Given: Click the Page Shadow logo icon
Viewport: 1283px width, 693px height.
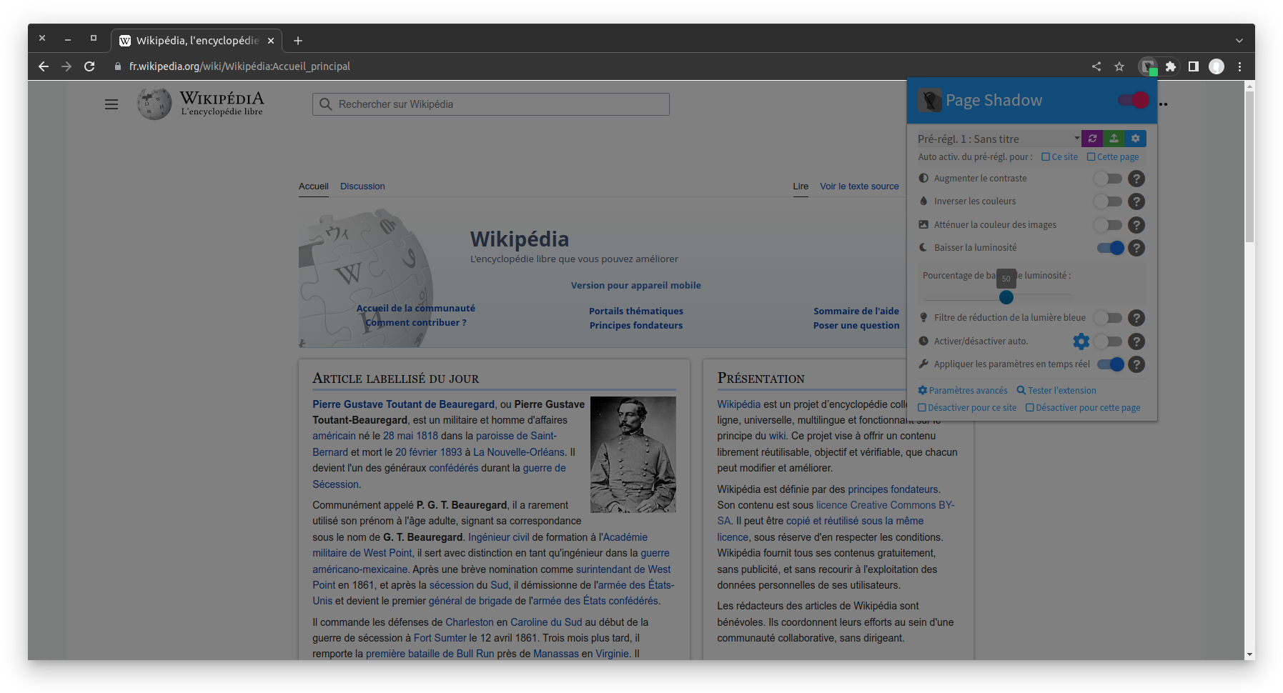Looking at the screenshot, I should pos(930,100).
